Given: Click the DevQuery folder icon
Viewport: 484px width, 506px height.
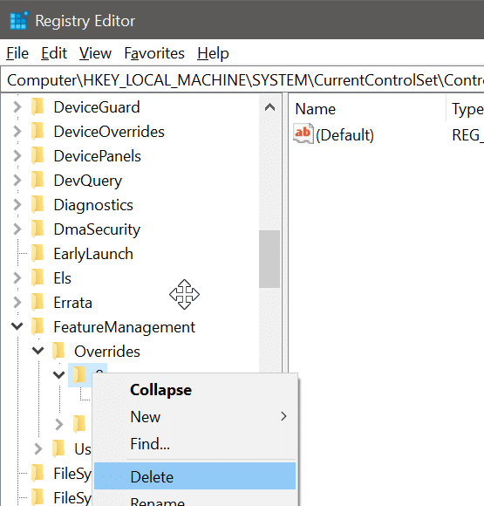Looking at the screenshot, I should point(38,181).
